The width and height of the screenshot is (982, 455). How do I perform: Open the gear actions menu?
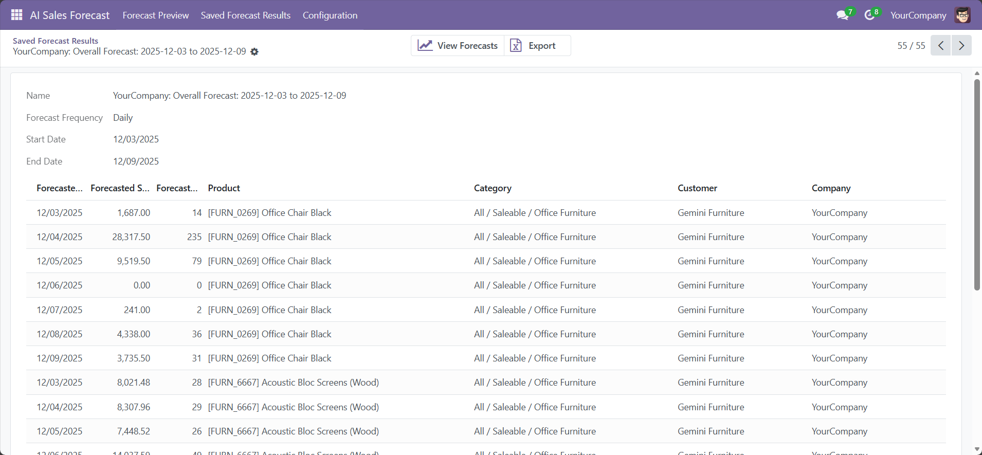point(254,52)
